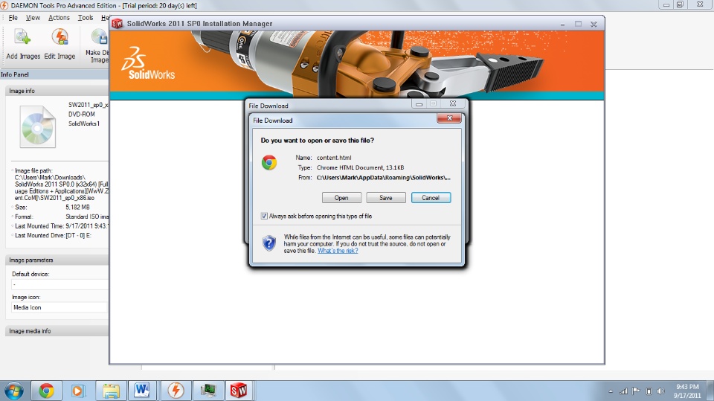The height and width of the screenshot is (401, 714).
Task: Click the blue shield help icon
Action: (269, 243)
